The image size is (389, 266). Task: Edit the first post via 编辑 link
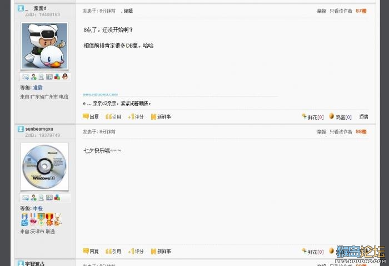point(128,11)
